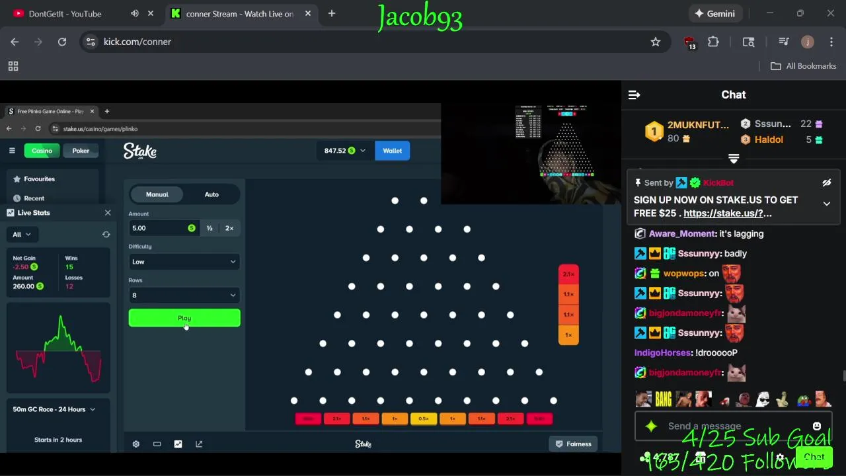Pop out the game with the arrow icon
This screenshot has width=846, height=476.
pos(199,444)
